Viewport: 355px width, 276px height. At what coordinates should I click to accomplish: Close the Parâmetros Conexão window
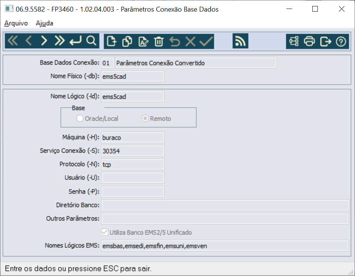342,9
